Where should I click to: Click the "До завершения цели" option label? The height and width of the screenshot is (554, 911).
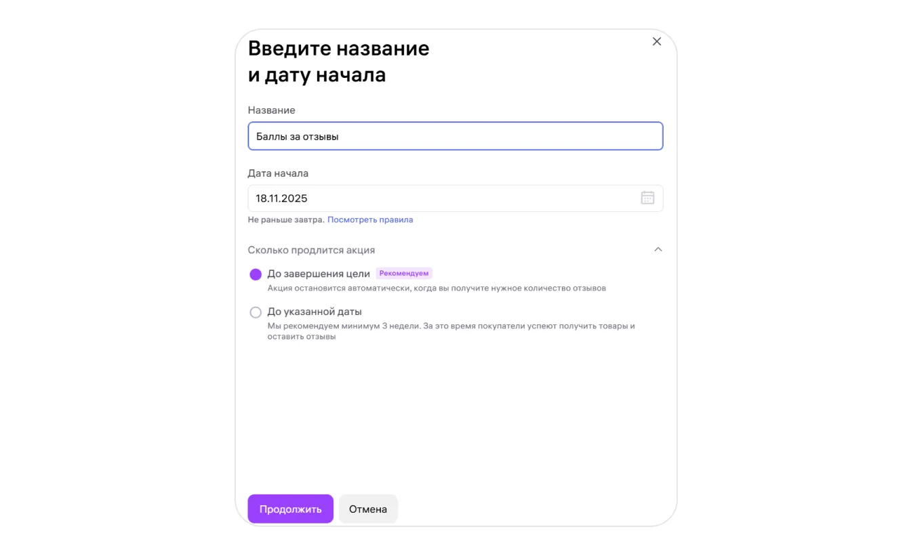(x=319, y=274)
